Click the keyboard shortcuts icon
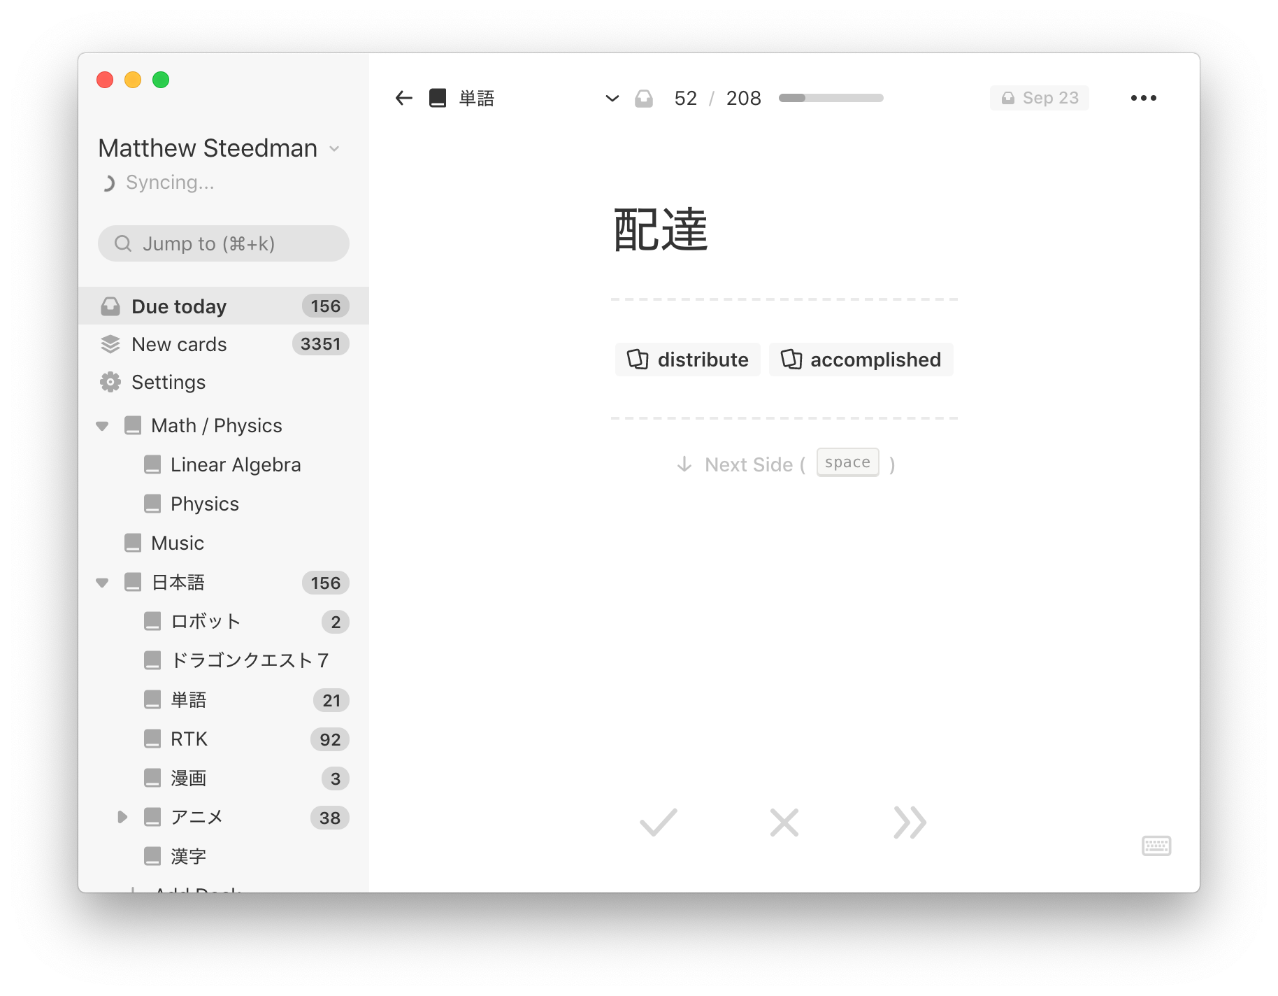 pyautogui.click(x=1156, y=846)
